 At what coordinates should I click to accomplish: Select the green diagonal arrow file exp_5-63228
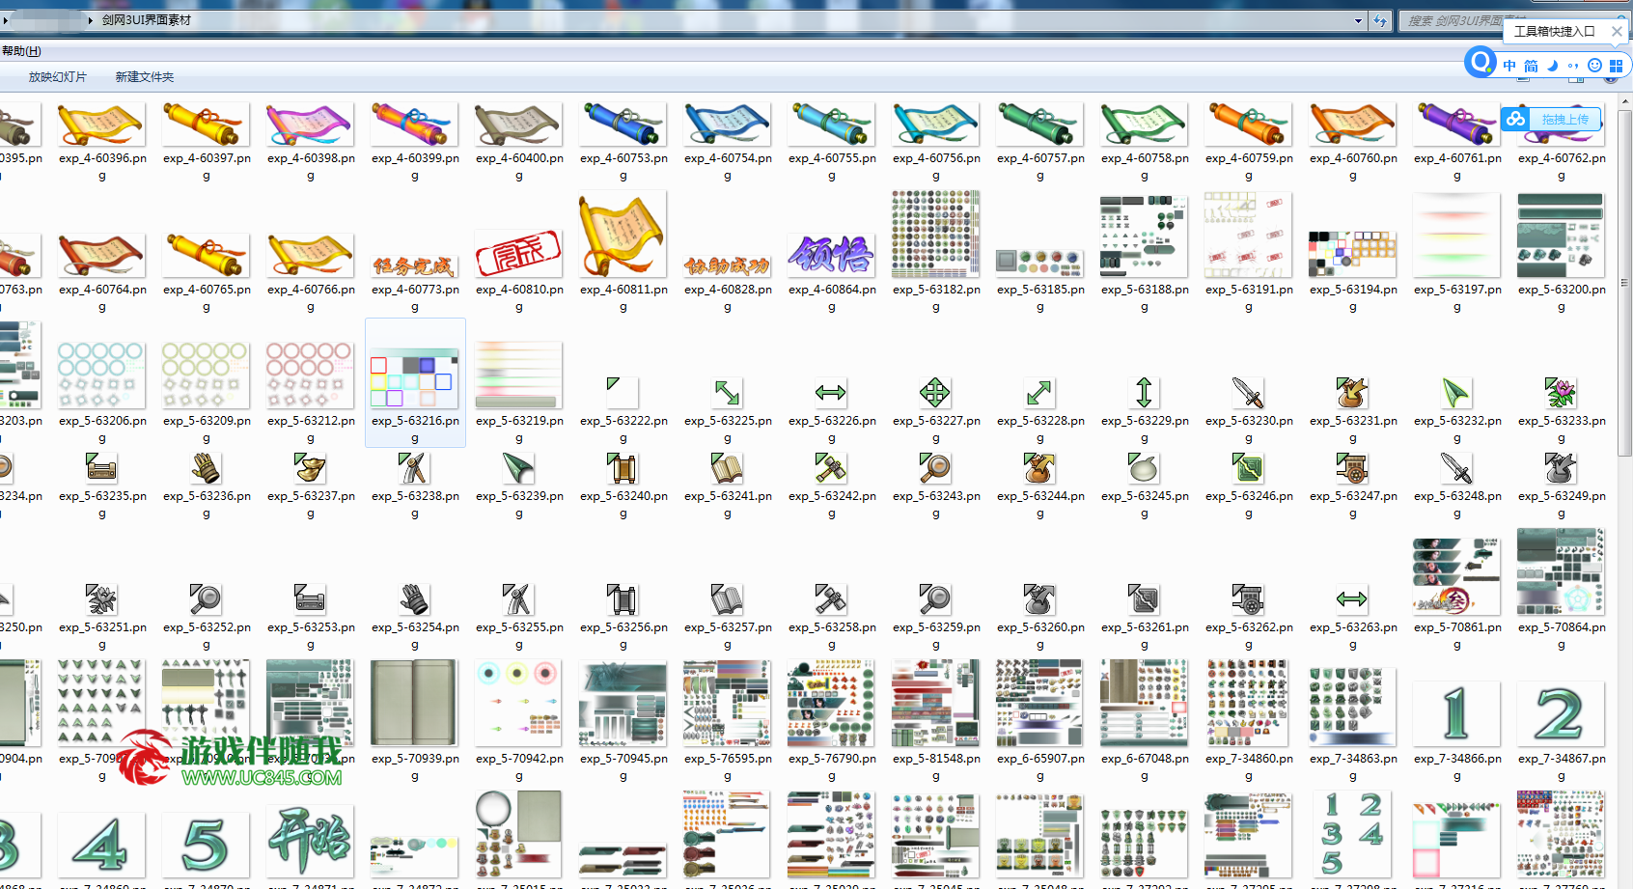pyautogui.click(x=1039, y=392)
